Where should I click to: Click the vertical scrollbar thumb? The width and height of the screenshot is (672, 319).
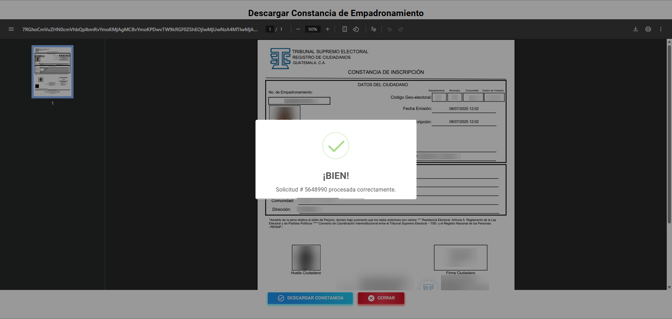coord(669,133)
